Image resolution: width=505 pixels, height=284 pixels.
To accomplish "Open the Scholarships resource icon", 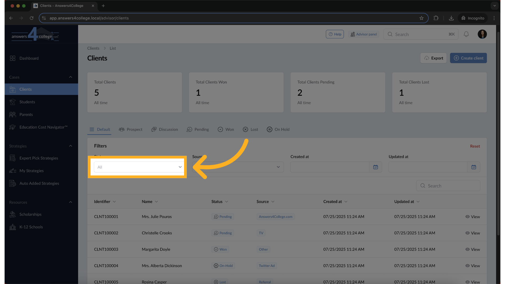I will coord(12,214).
